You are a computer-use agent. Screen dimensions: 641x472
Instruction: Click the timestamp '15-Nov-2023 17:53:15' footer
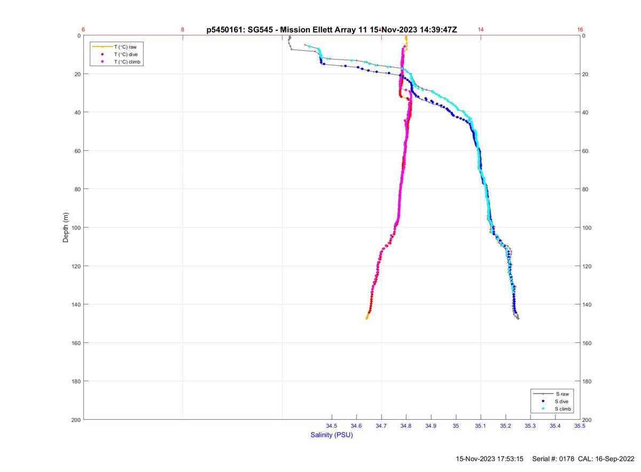click(490, 459)
